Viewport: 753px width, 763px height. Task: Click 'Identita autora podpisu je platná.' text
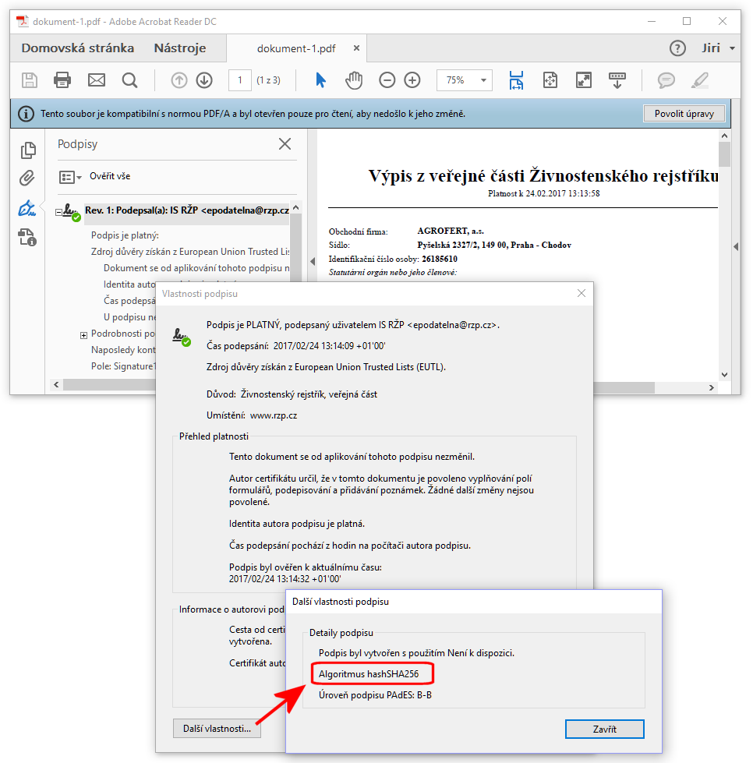pyautogui.click(x=297, y=524)
